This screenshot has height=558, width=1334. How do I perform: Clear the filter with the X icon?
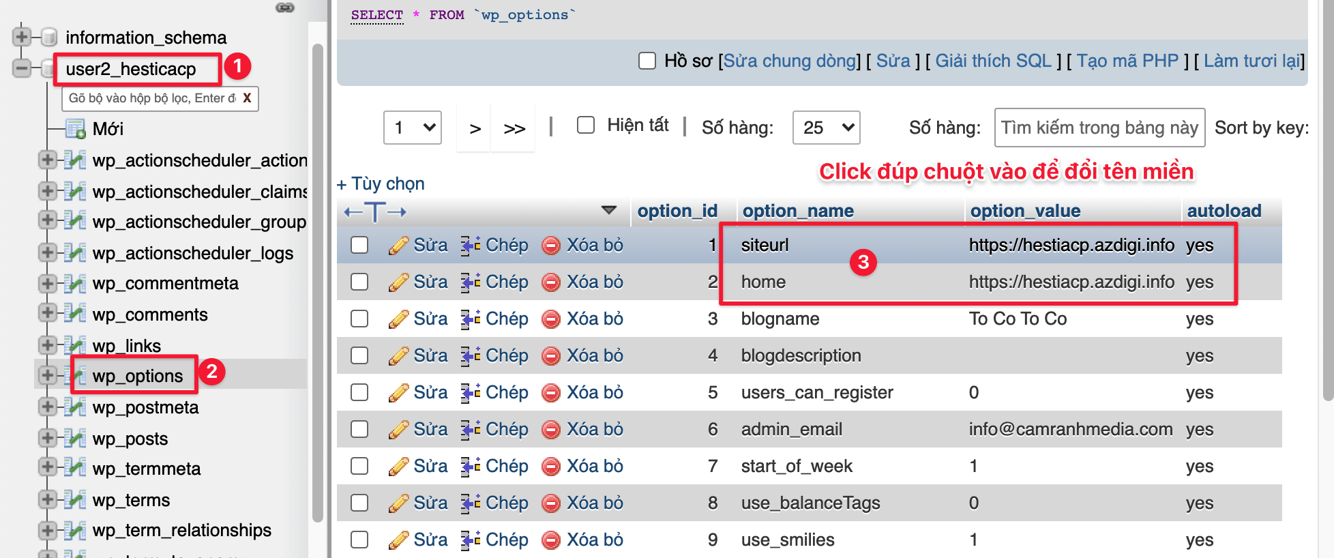point(247,98)
